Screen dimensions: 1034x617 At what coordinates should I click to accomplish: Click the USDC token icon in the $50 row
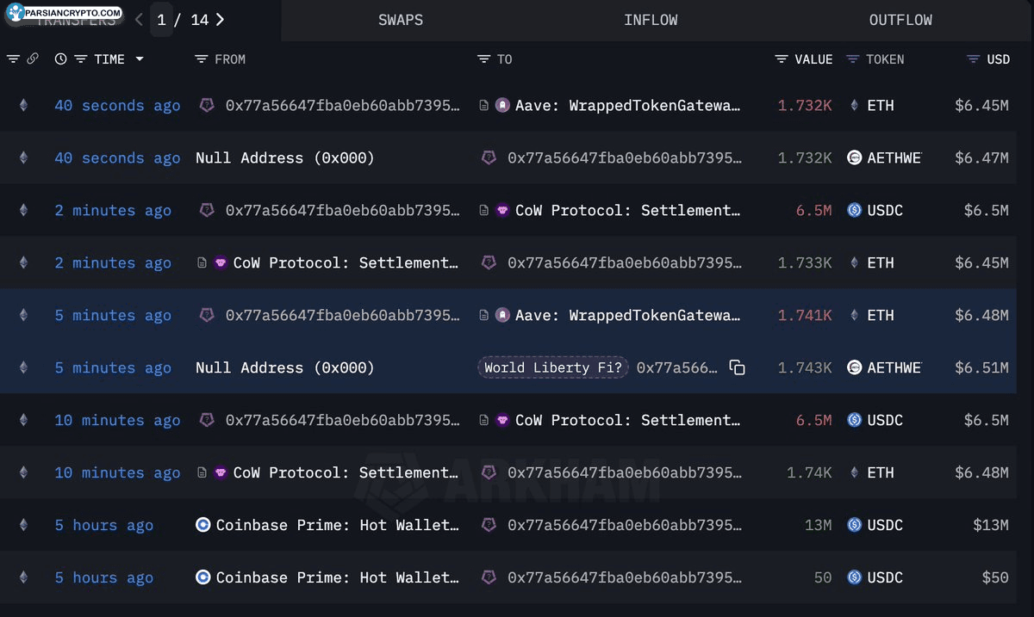(855, 577)
